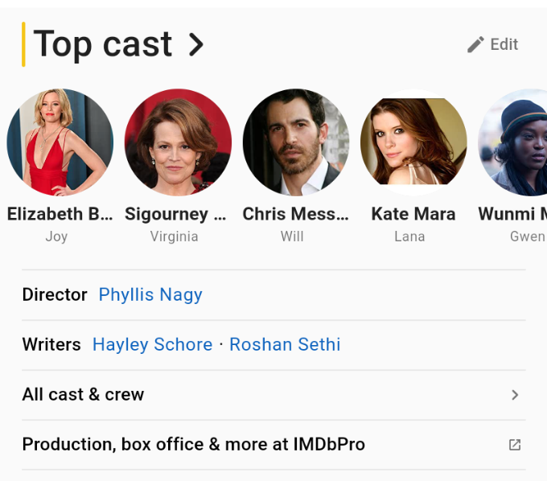Click the chevron next to Top cast
547x481 pixels.
pos(195,45)
